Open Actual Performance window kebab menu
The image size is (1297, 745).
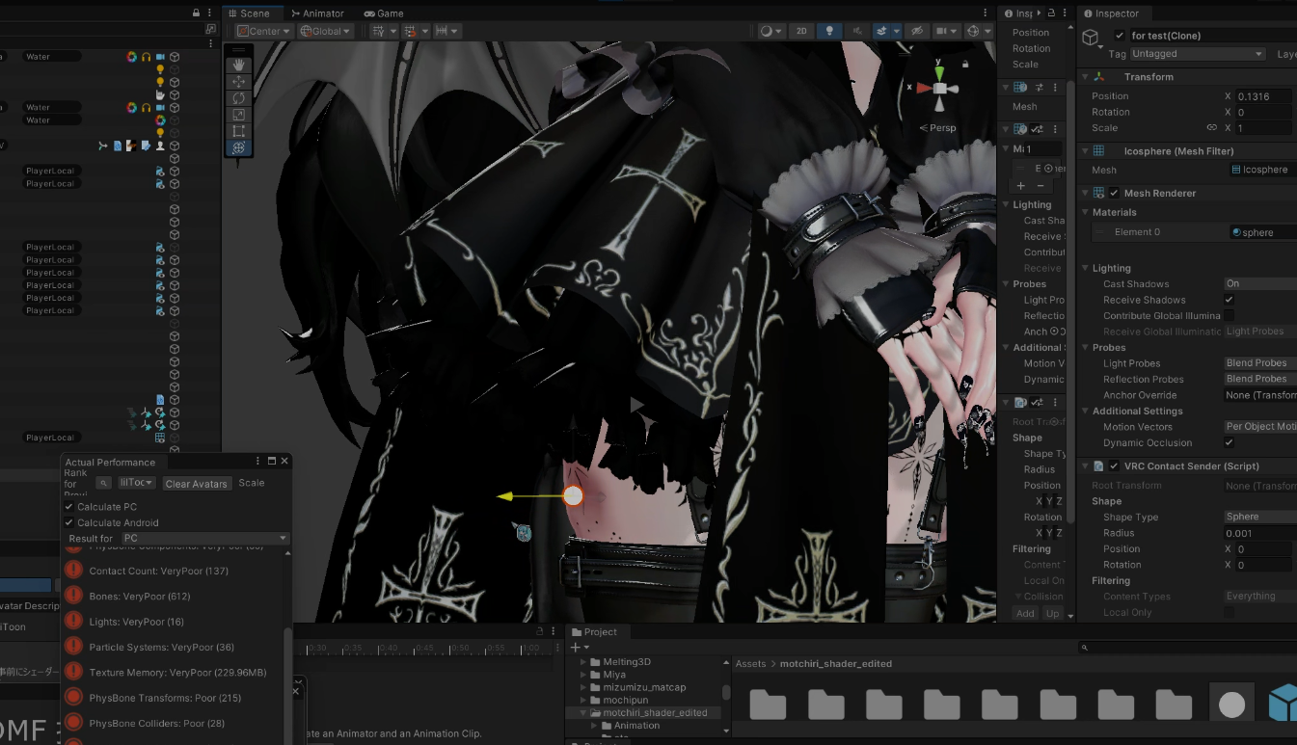coord(257,462)
